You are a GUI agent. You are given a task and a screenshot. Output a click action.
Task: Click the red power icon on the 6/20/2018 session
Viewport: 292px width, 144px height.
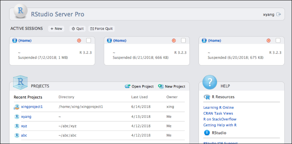pos(268,40)
